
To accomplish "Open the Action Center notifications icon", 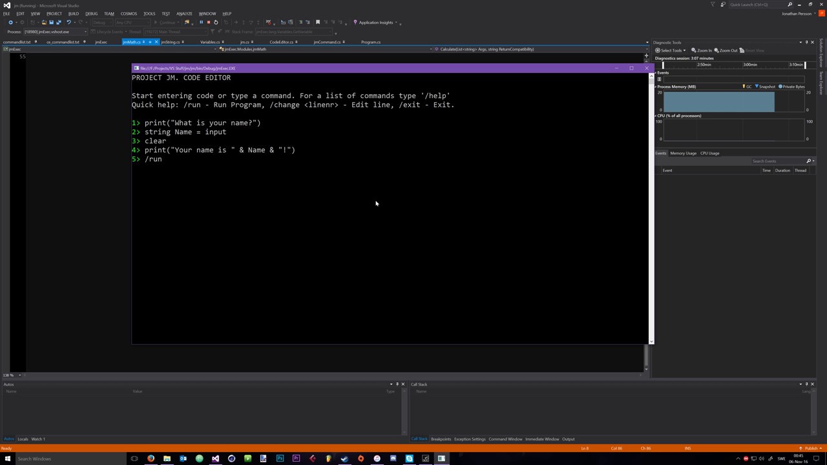I will (816, 459).
